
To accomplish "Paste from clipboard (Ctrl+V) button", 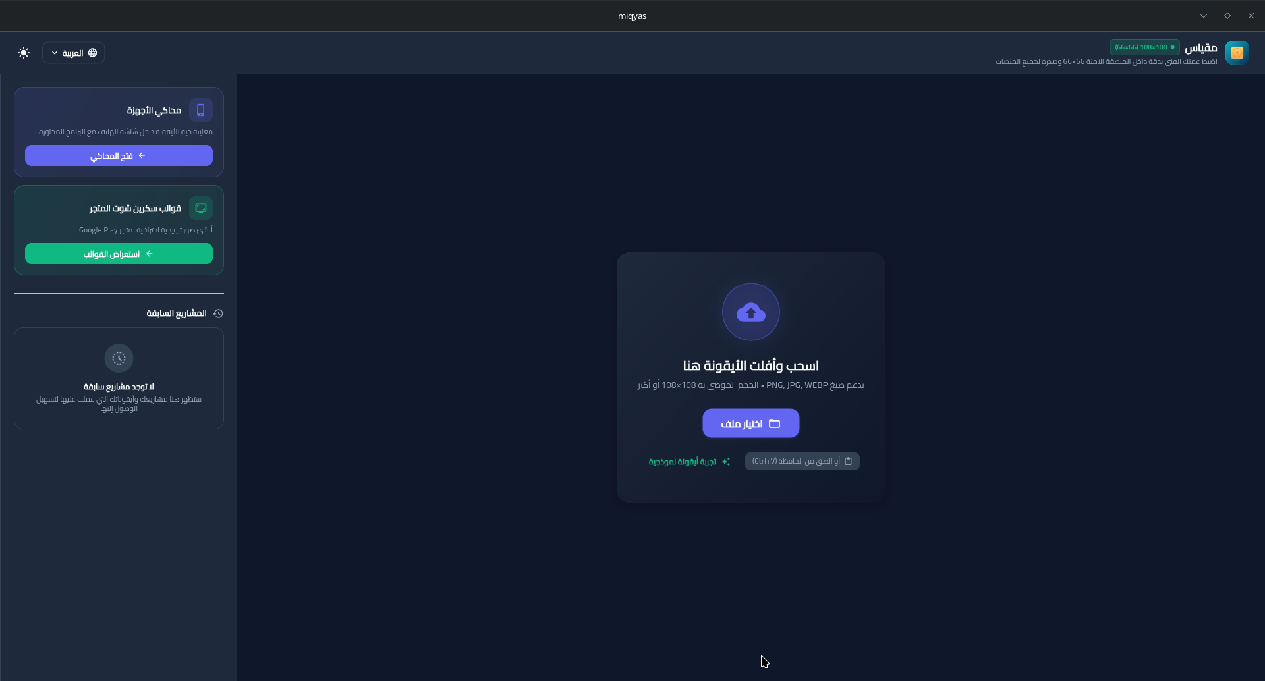I will click(x=802, y=461).
